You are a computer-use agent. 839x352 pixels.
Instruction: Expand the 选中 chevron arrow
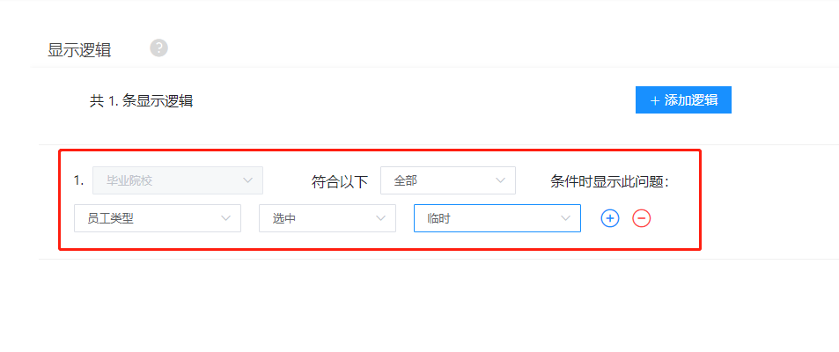coord(381,218)
